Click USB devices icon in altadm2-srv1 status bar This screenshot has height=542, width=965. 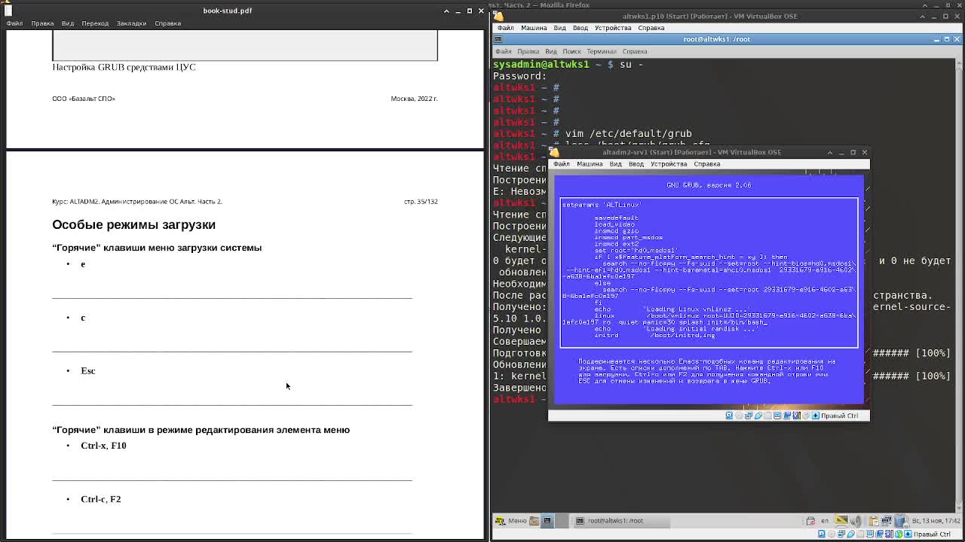click(758, 416)
